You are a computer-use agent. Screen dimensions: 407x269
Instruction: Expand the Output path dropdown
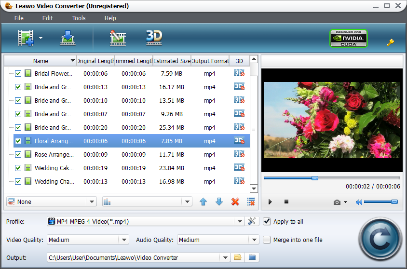pyautogui.click(x=225, y=257)
